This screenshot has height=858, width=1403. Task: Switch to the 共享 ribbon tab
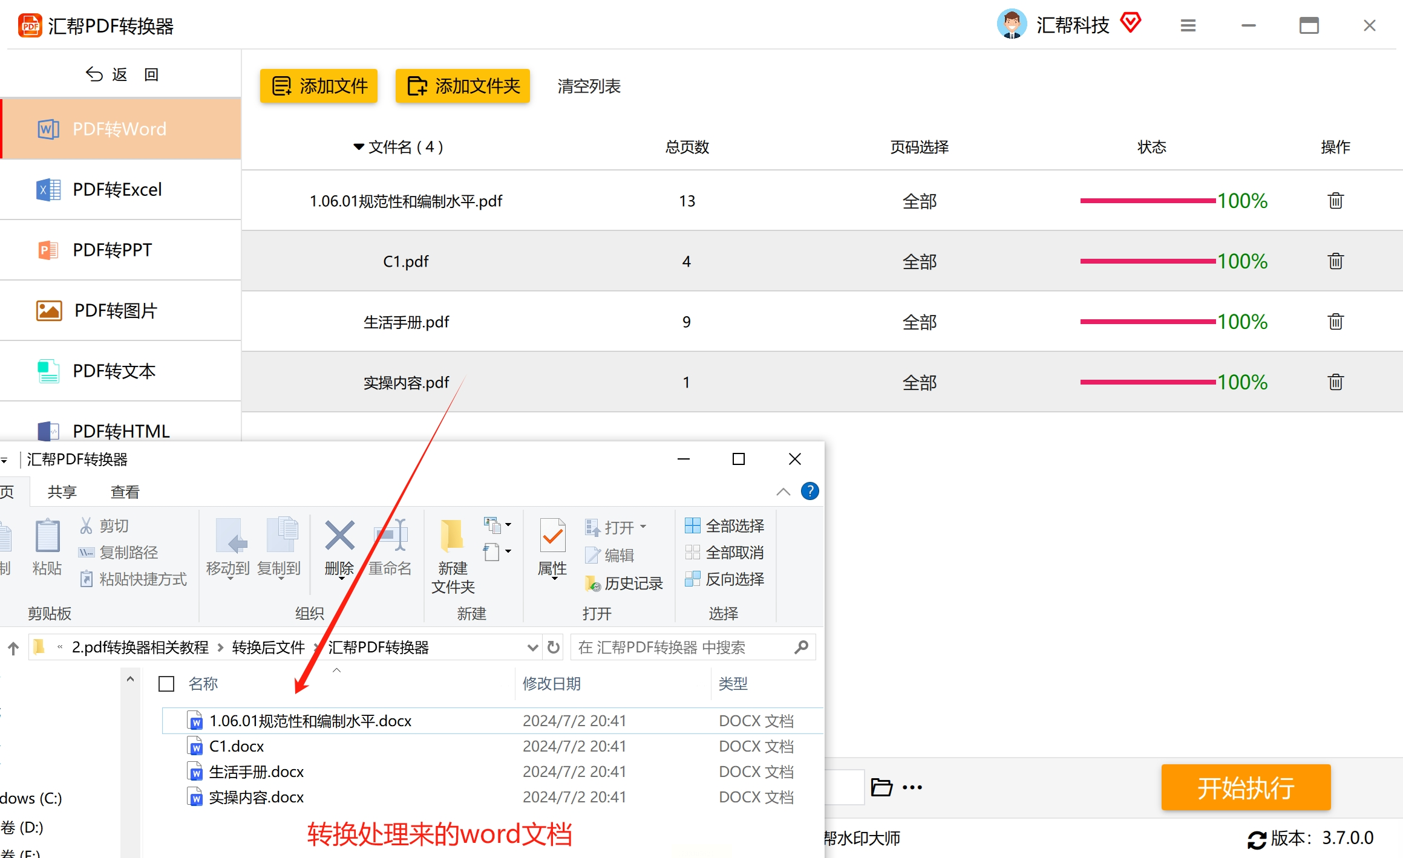pos(61,491)
